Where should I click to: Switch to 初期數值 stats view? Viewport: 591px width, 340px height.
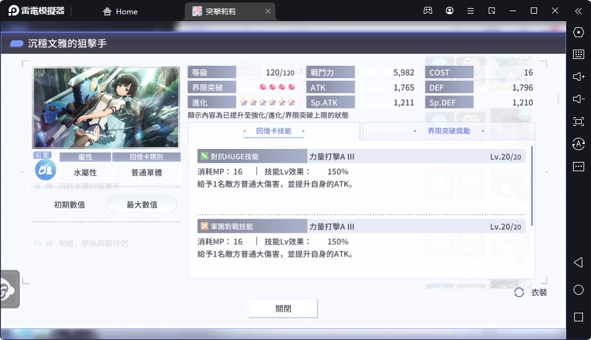pyautogui.click(x=69, y=204)
